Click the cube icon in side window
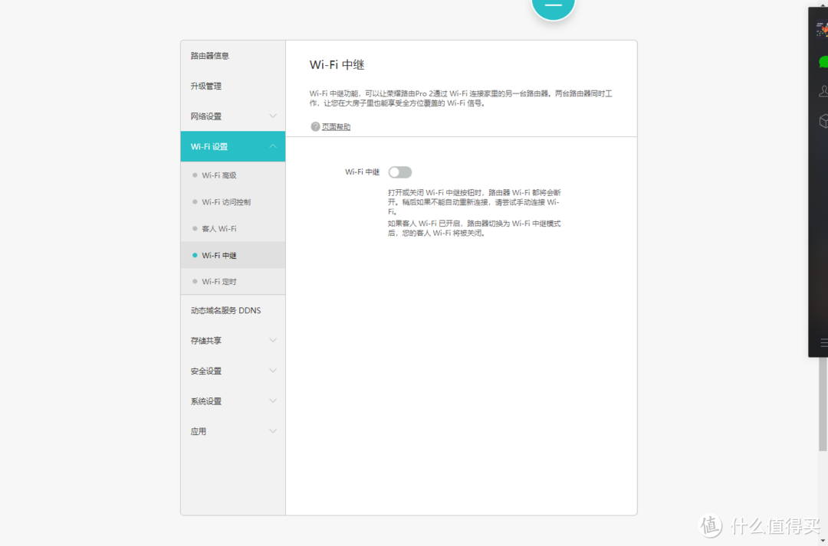The height and width of the screenshot is (546, 828). (x=823, y=121)
